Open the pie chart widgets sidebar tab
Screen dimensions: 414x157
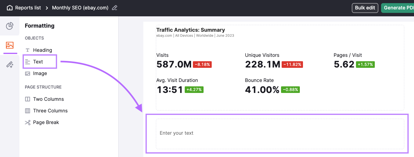[x=10, y=26]
